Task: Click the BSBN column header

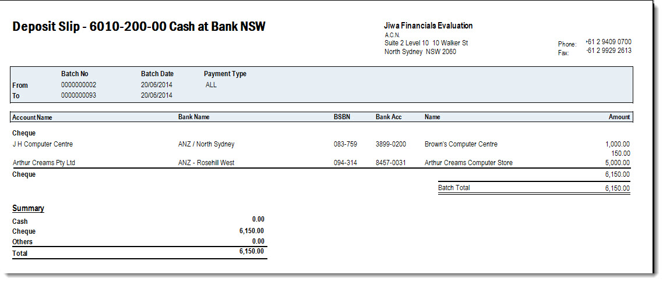Action: click(x=342, y=117)
